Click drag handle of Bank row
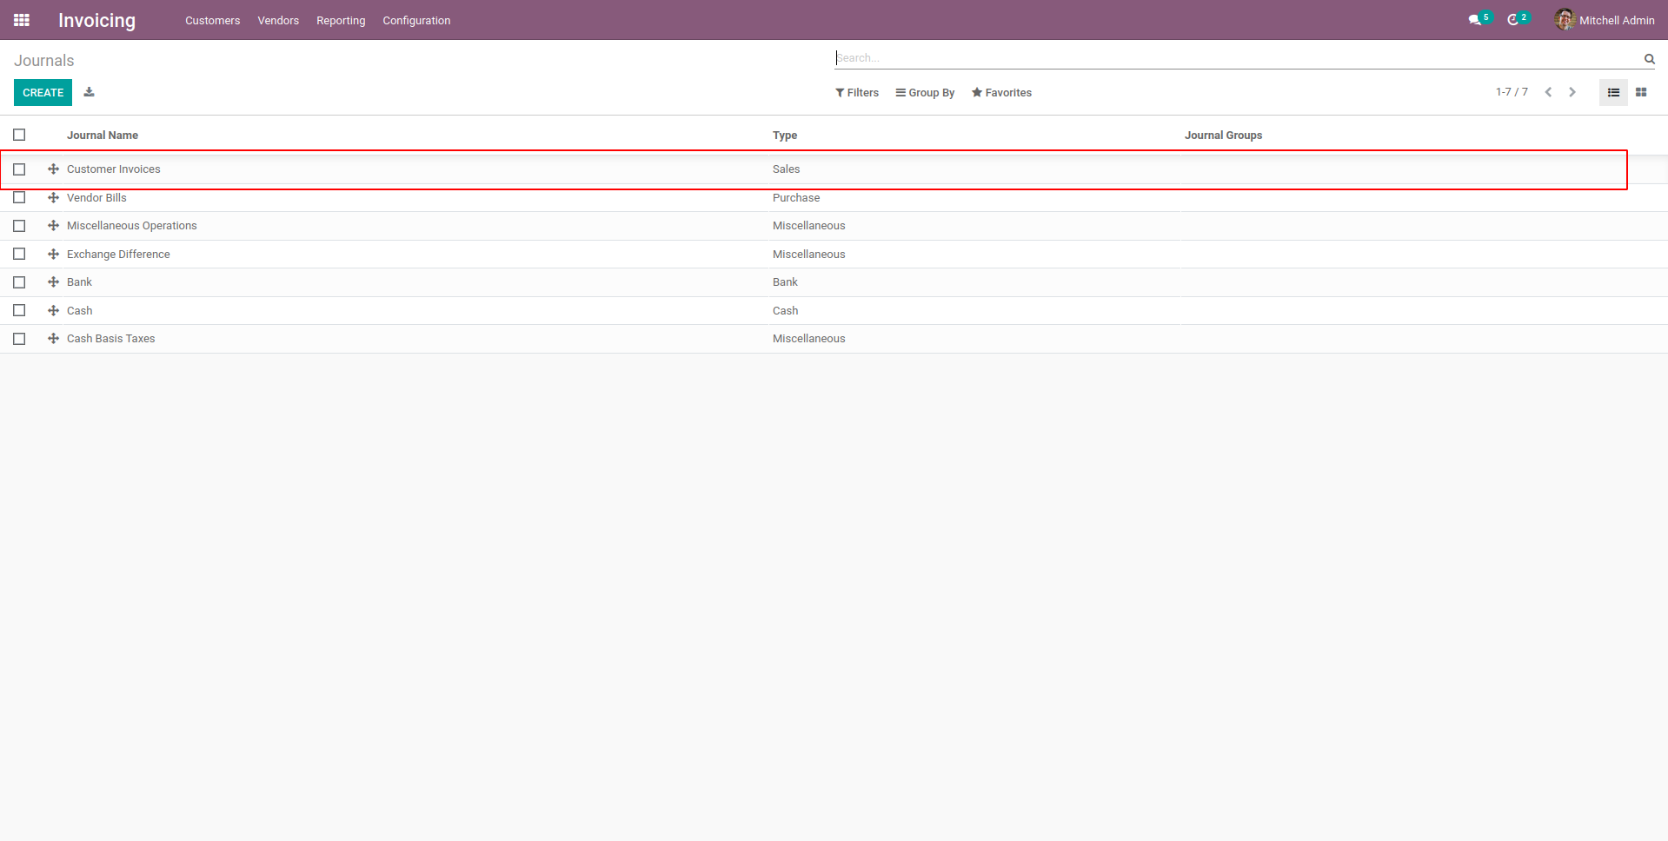 click(x=54, y=282)
